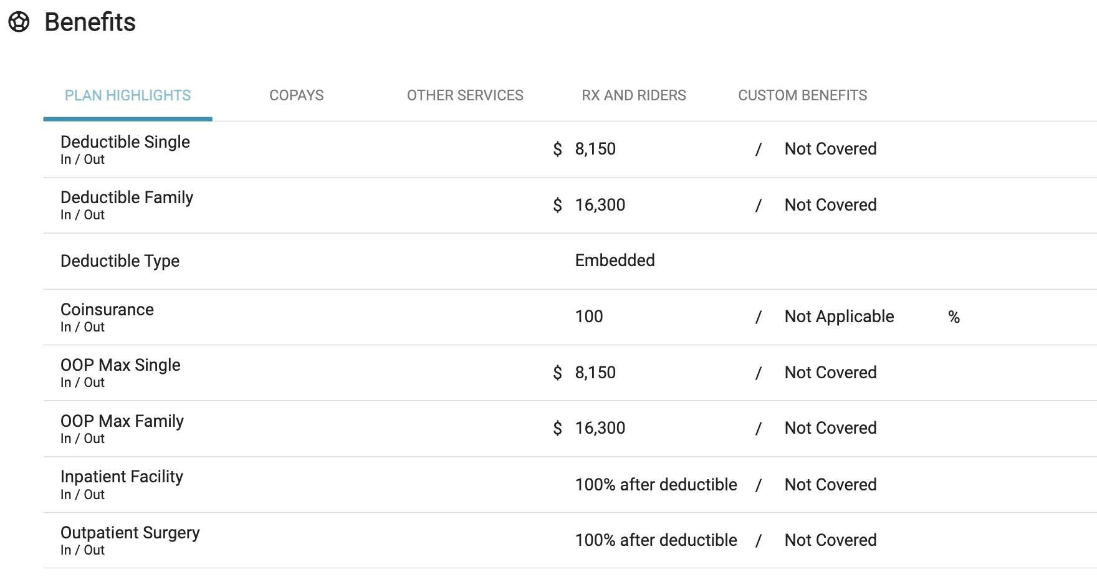The width and height of the screenshot is (1097, 582).
Task: Click Deductible Single out-of-network Not Covered
Action: click(830, 149)
